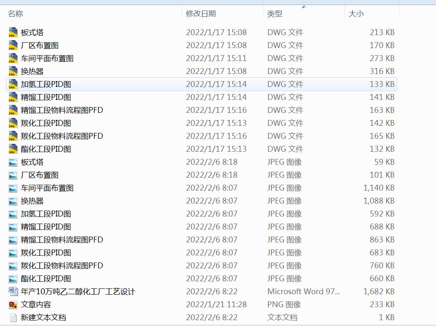Click sort arrow above 类型 column
The image size is (436, 326).
304,6
